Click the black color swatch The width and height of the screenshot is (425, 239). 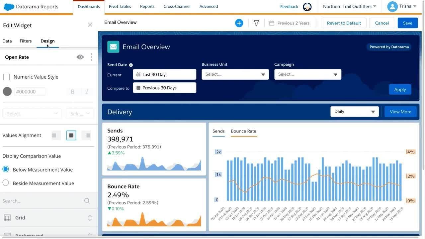(x=7, y=91)
